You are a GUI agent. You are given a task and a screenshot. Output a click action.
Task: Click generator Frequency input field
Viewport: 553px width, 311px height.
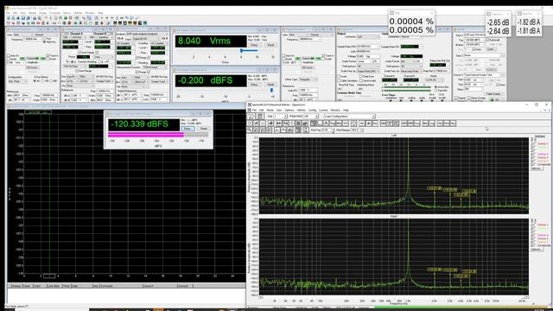(x=33, y=39)
